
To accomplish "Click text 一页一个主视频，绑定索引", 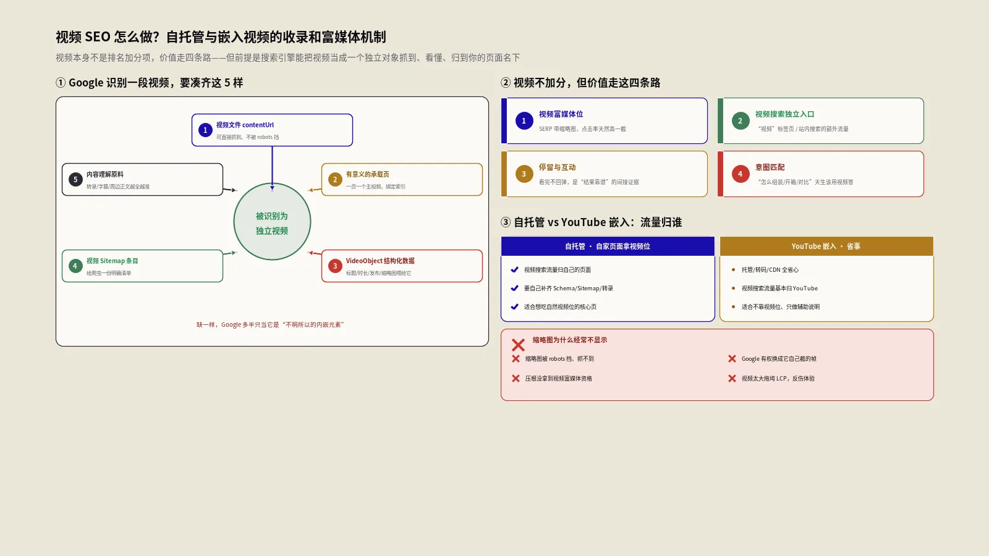I will [x=376, y=187].
